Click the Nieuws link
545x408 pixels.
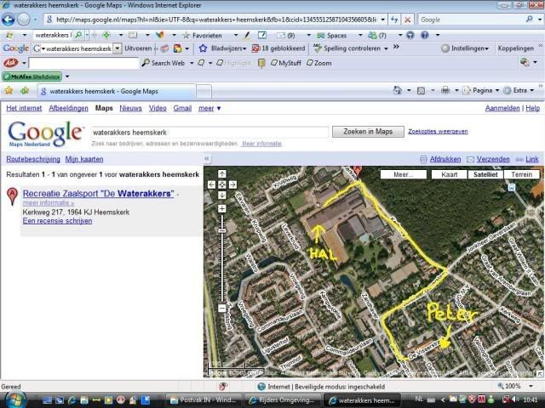click(130, 108)
